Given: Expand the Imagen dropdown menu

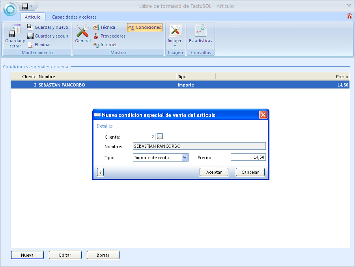Looking at the screenshot, I should (175, 45).
